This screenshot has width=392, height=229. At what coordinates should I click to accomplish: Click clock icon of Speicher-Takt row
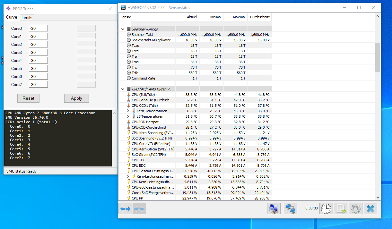[129, 35]
